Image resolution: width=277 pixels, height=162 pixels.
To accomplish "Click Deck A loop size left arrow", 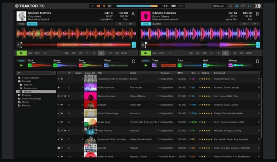I will pyautogui.click(x=62, y=53).
